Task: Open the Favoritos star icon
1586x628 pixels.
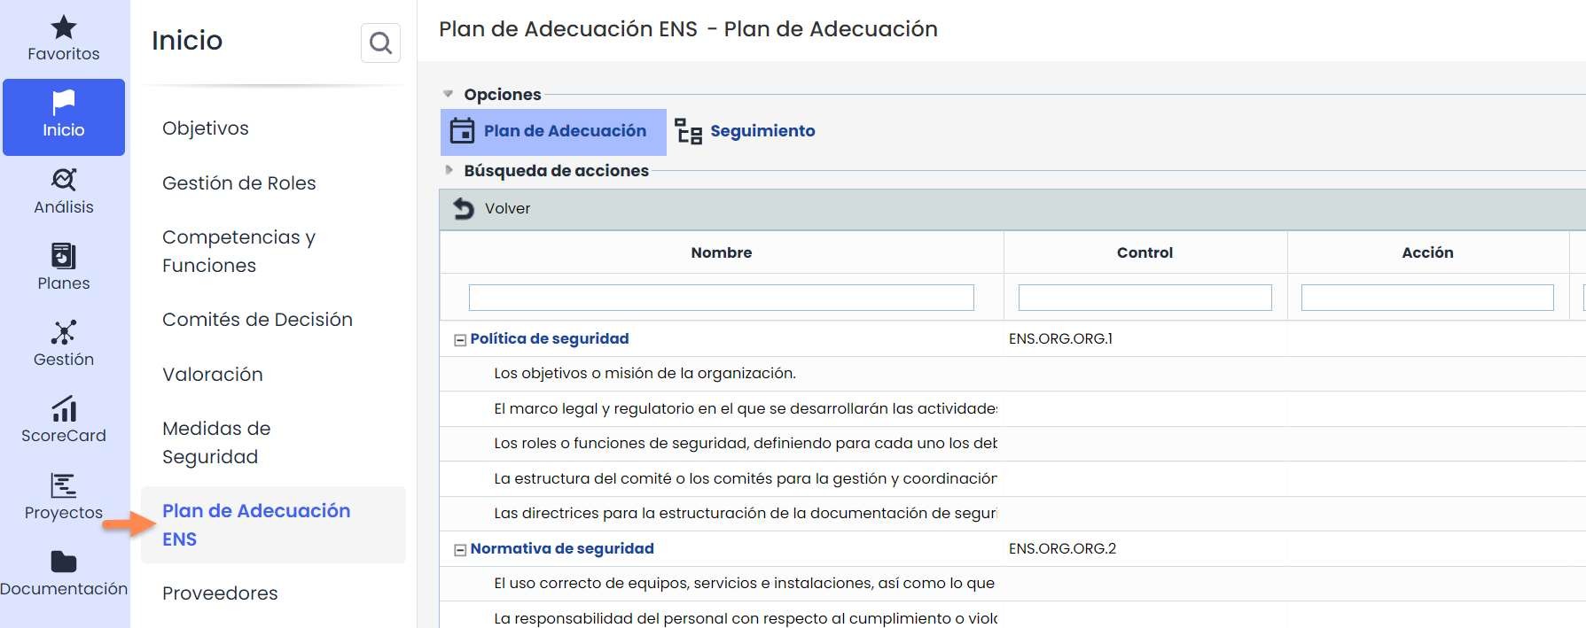Action: click(x=63, y=27)
